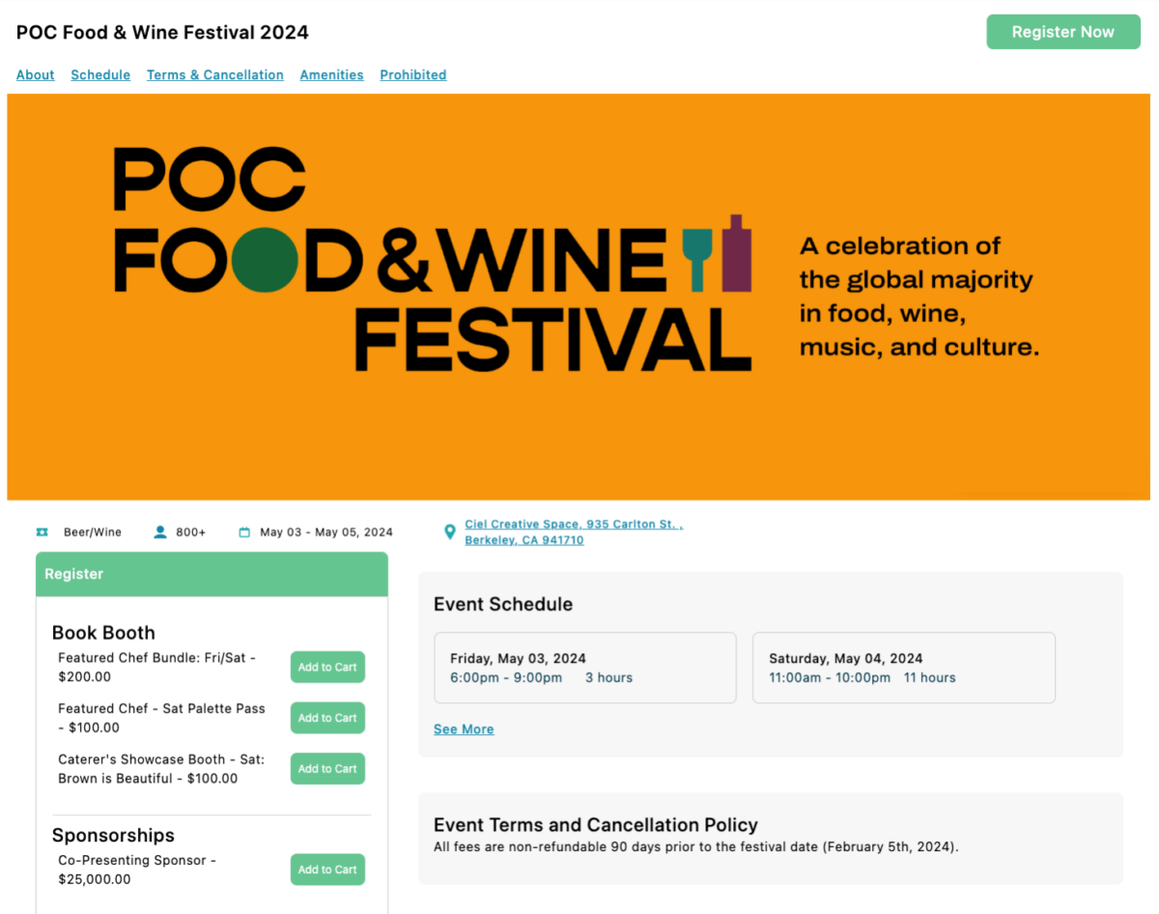This screenshot has height=914, width=1159.
Task: Click the Register Now button
Action: click(x=1062, y=32)
